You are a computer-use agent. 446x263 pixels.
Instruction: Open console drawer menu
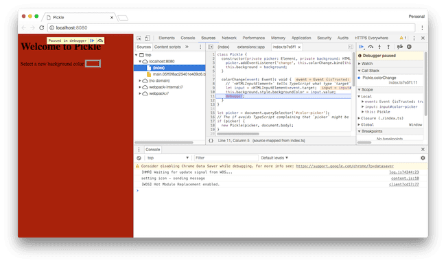coord(139,150)
